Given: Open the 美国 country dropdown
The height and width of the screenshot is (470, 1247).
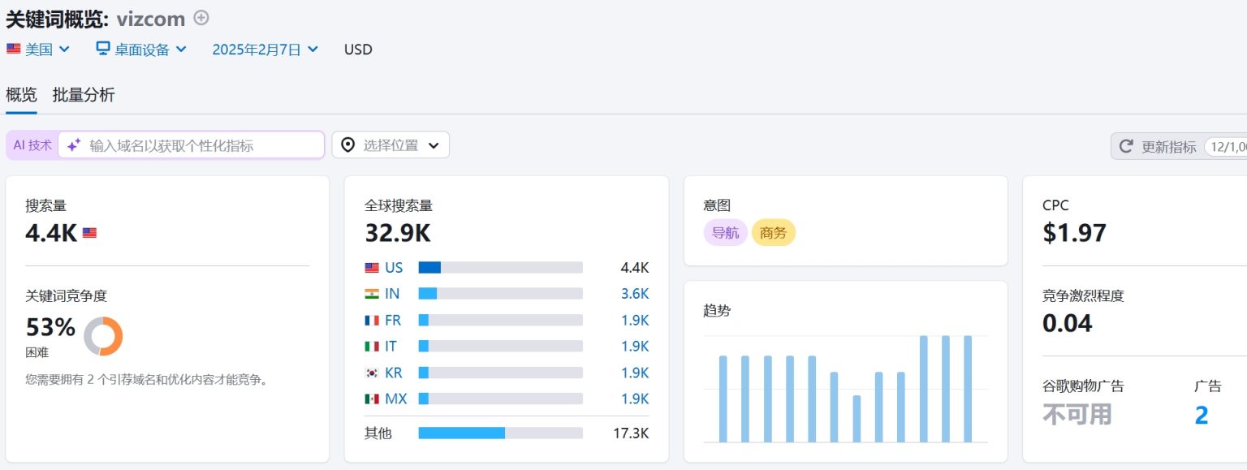Looking at the screenshot, I should (x=38, y=50).
